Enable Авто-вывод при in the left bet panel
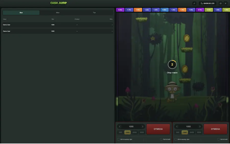230x144 pixels. click(118, 139)
